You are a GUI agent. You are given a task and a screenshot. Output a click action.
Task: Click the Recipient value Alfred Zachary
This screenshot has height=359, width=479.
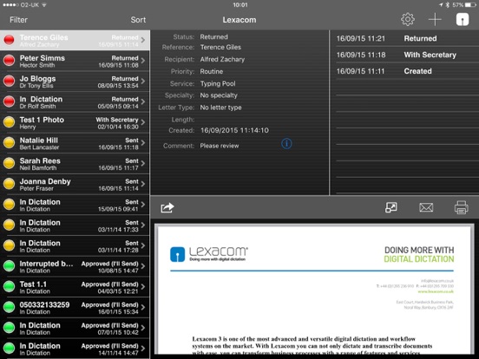[222, 59]
